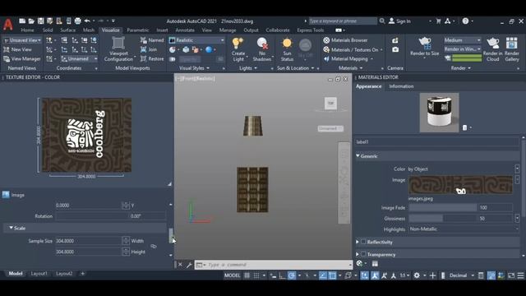Click the Open folder icon
This screenshot has width=526, height=296.
[31, 21]
